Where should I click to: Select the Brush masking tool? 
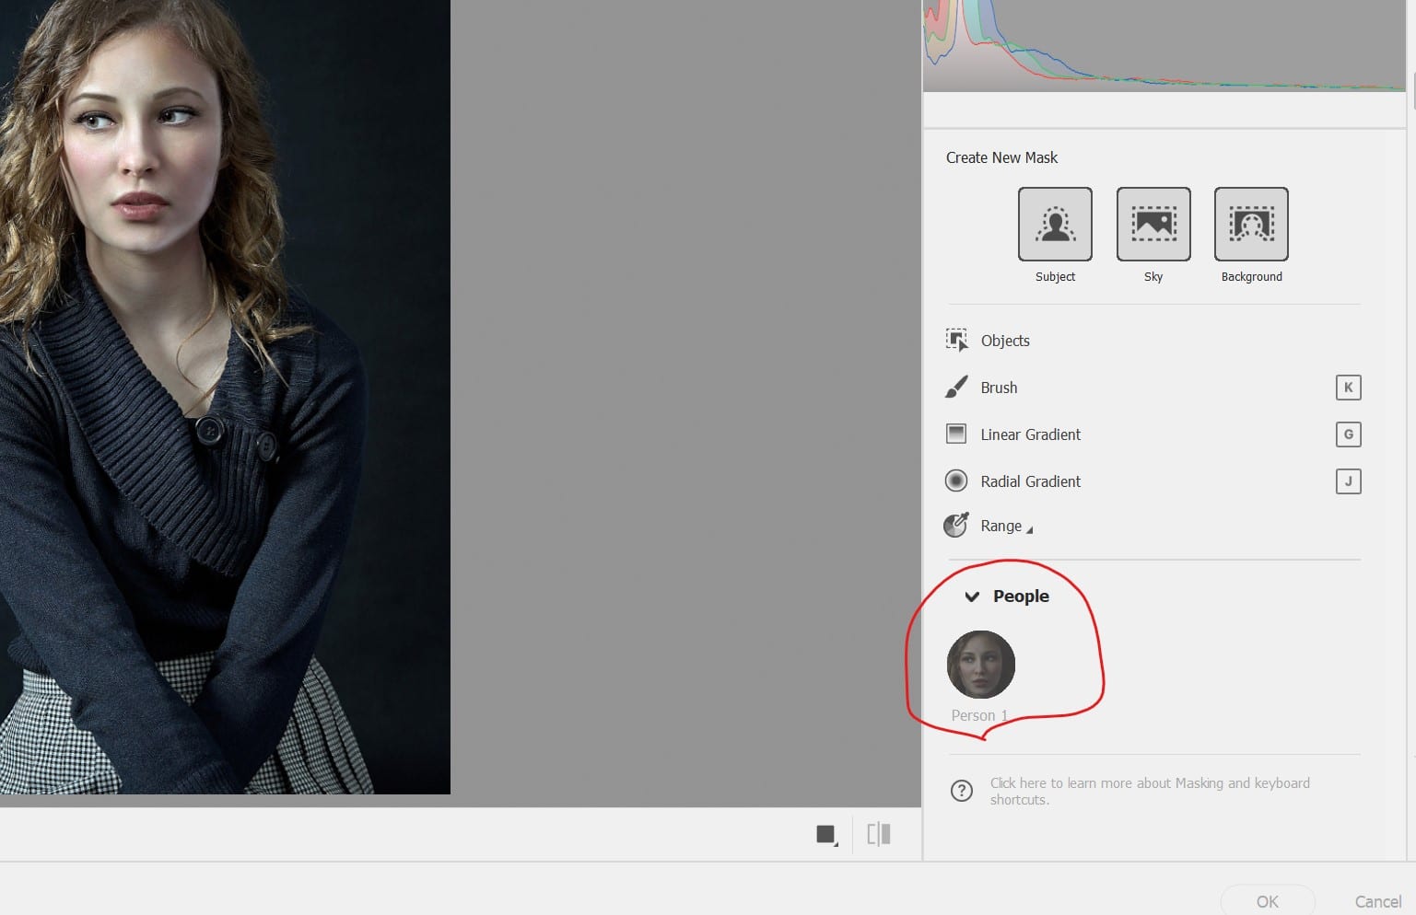click(999, 388)
